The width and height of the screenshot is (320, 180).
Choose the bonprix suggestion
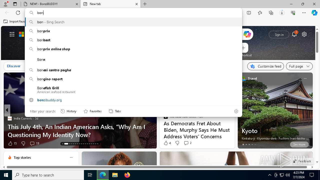[133, 31]
